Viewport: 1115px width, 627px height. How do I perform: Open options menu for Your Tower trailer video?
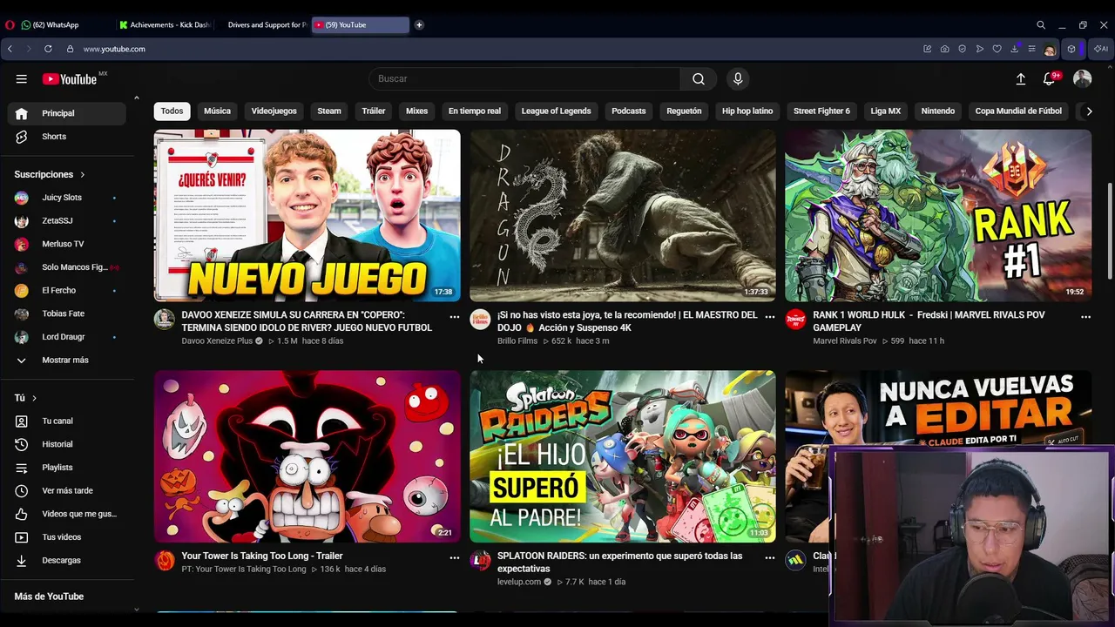pos(455,557)
